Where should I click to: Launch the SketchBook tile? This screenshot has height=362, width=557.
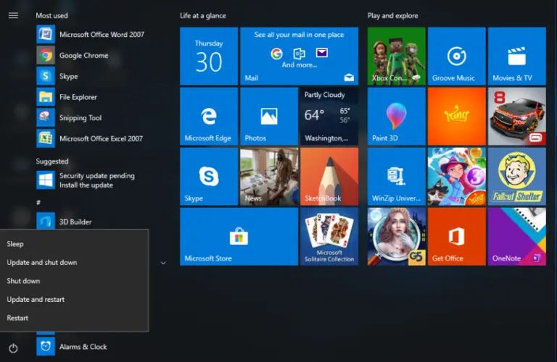coord(329,176)
